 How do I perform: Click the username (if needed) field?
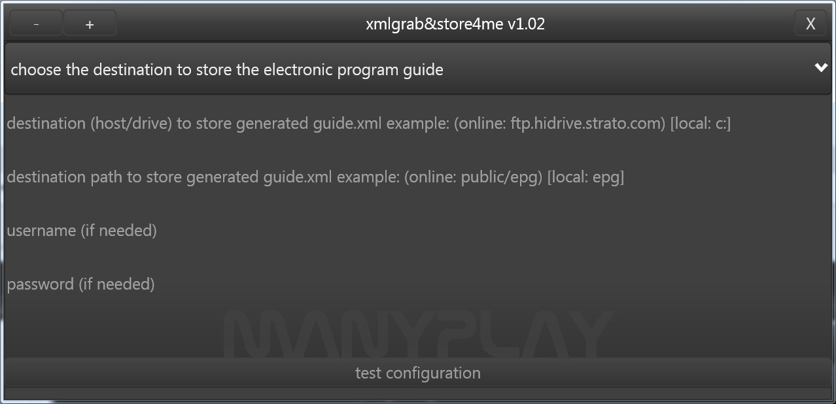[418, 231]
